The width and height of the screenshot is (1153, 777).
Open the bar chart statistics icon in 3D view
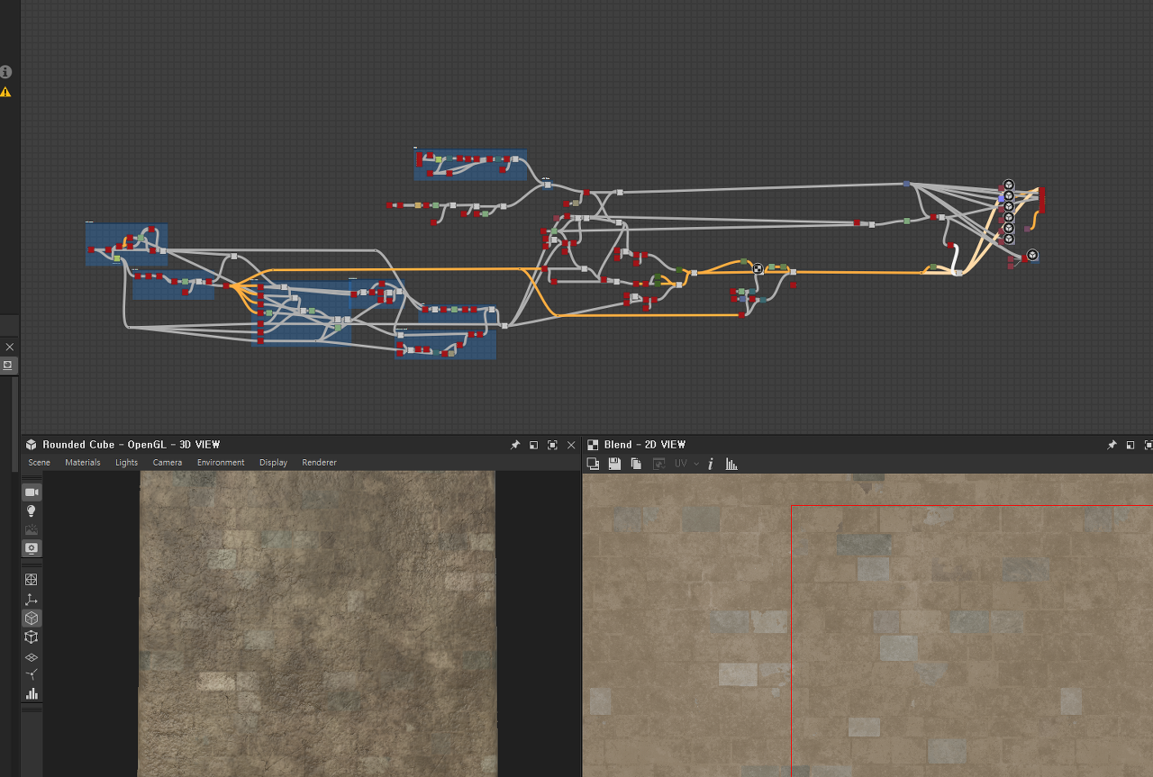coord(32,693)
